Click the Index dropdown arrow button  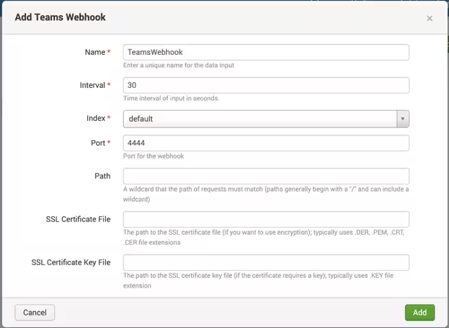(403, 119)
